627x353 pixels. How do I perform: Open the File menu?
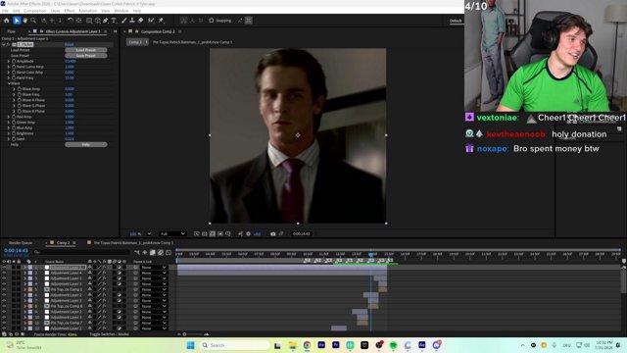pyautogui.click(x=5, y=11)
